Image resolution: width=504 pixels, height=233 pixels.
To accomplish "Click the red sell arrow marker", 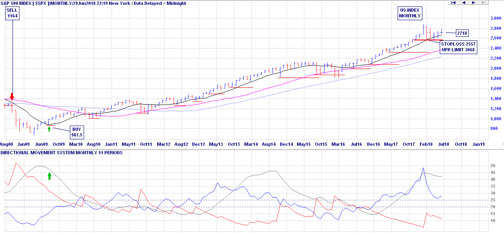I will (x=12, y=97).
